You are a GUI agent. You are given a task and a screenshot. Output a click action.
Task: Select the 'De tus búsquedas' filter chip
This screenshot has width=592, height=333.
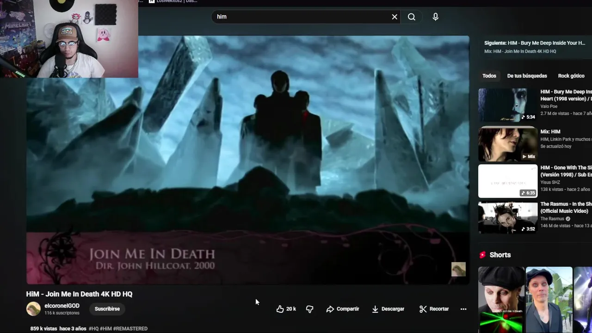[x=527, y=76]
